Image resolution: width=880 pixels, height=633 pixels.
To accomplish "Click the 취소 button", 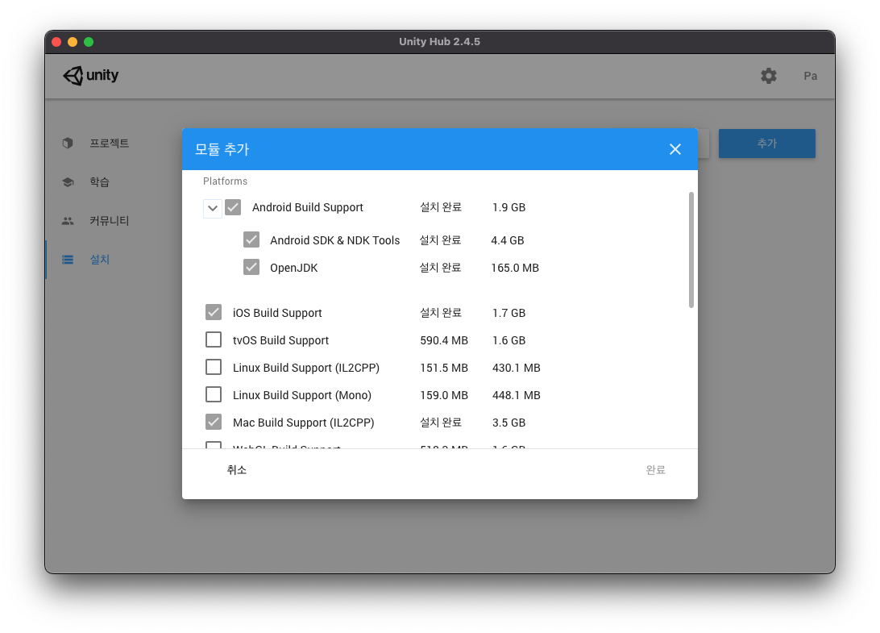I will (237, 470).
